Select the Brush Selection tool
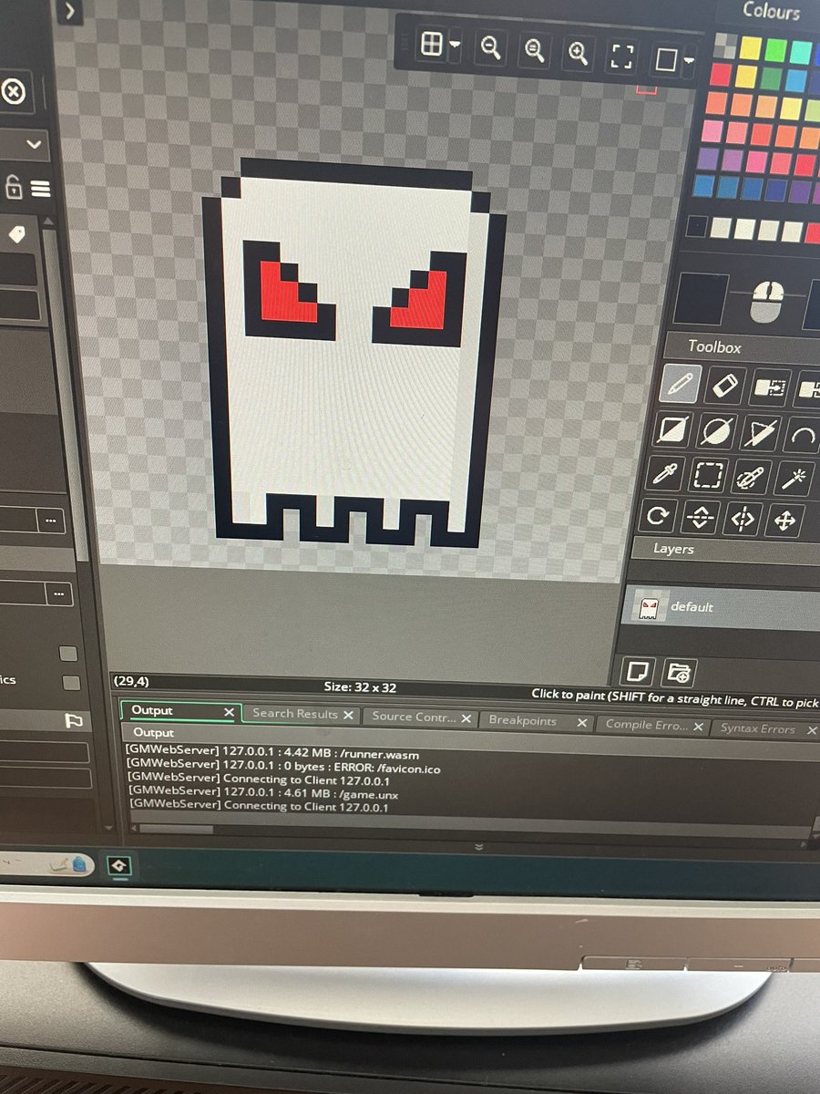The width and height of the screenshot is (820, 1094). tap(751, 478)
